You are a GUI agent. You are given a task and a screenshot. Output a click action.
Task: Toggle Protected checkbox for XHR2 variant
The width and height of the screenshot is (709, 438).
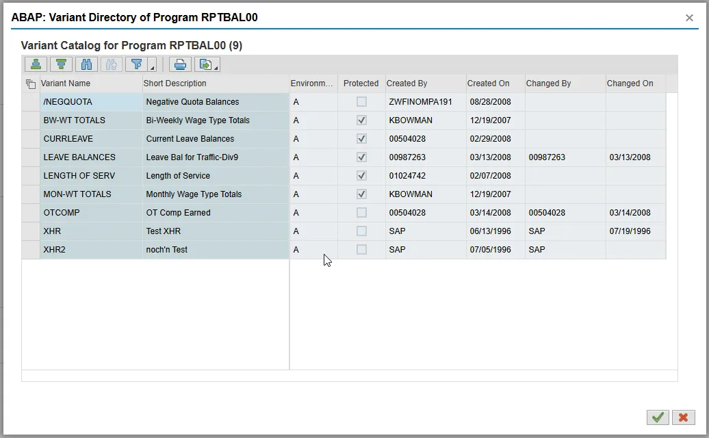[361, 250]
